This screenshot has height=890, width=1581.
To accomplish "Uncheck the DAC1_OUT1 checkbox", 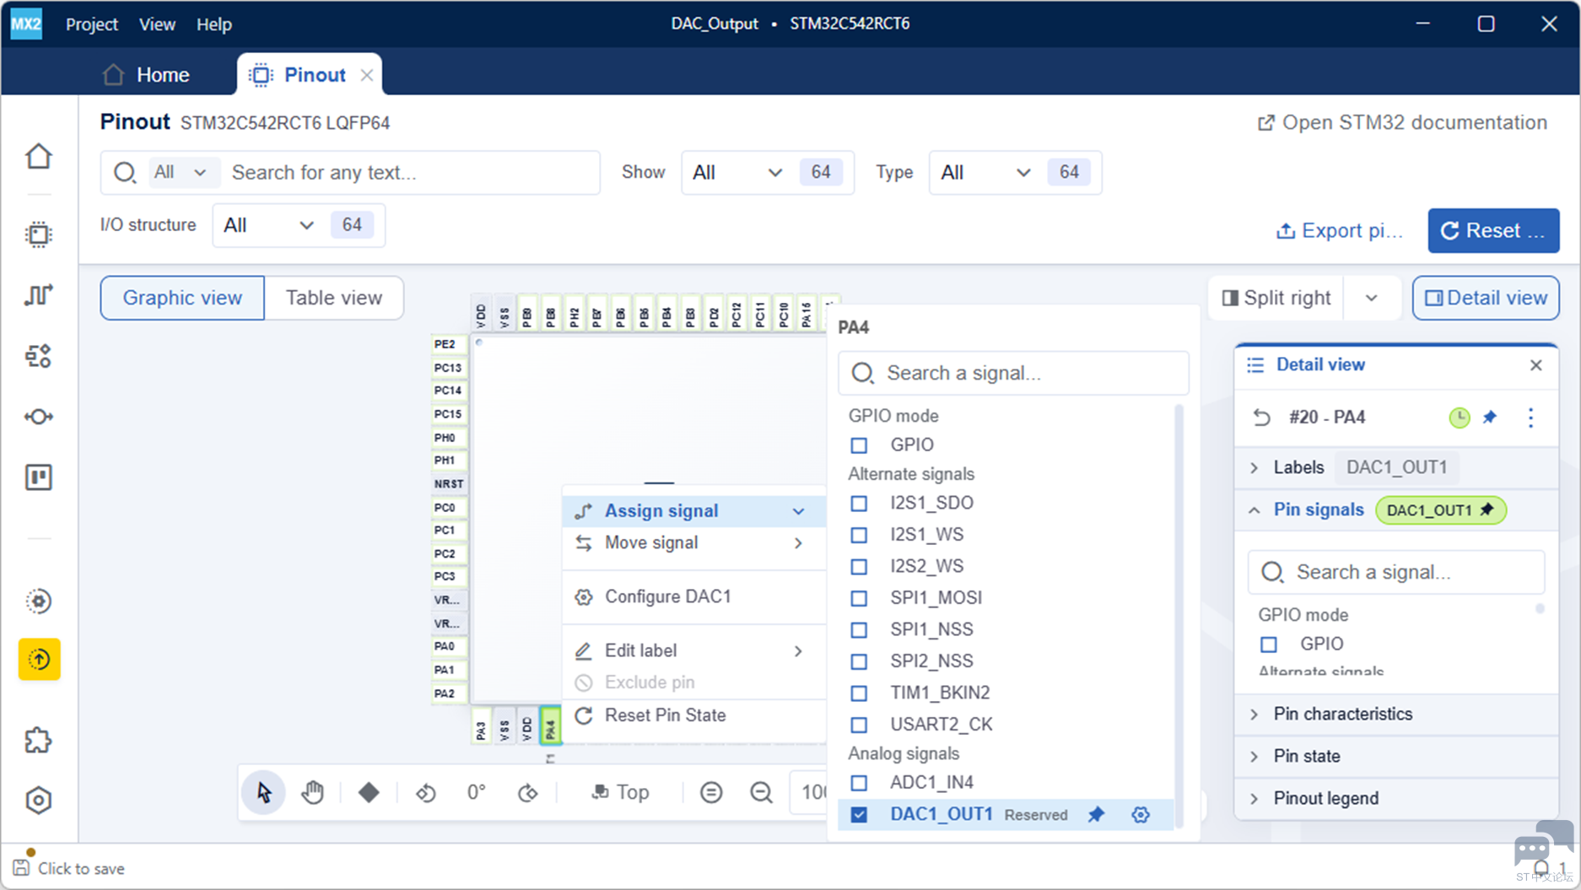I will point(859,815).
